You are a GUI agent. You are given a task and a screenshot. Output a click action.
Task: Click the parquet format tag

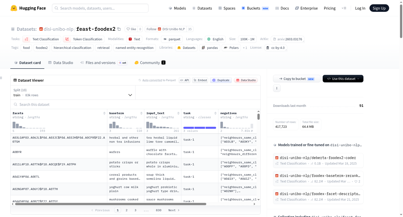172,39
